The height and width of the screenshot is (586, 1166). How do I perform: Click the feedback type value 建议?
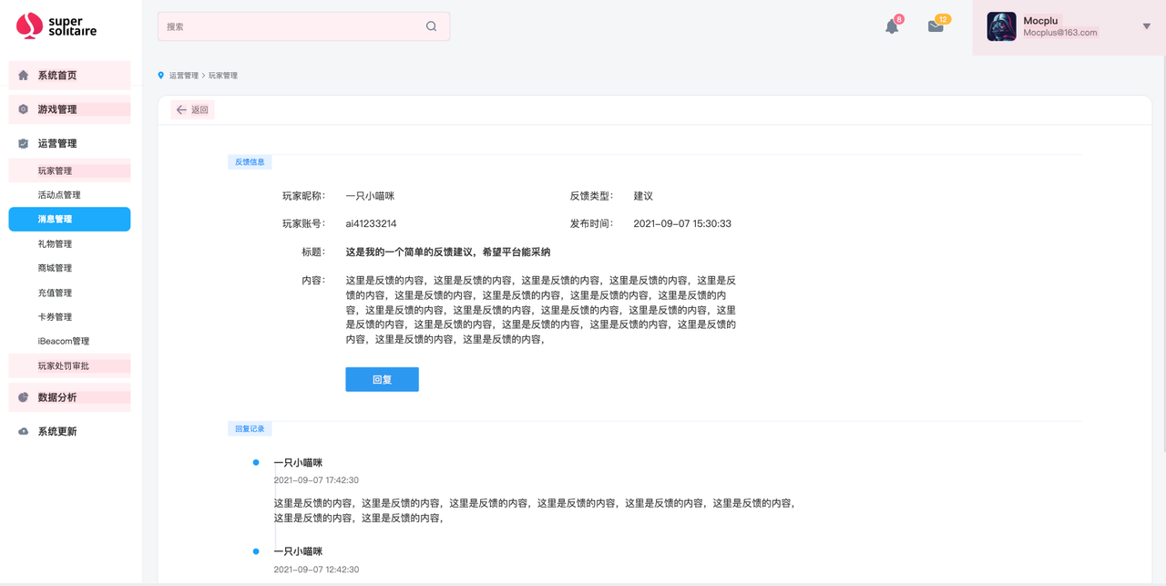643,196
